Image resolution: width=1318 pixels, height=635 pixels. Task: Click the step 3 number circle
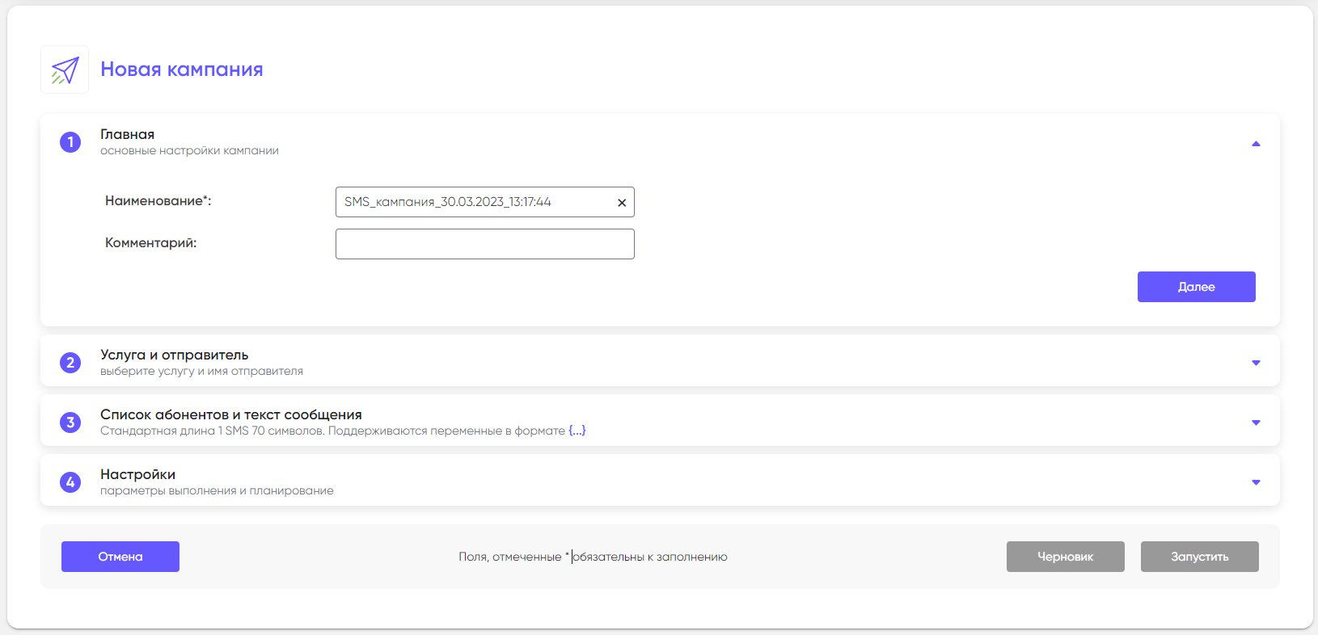click(x=70, y=423)
